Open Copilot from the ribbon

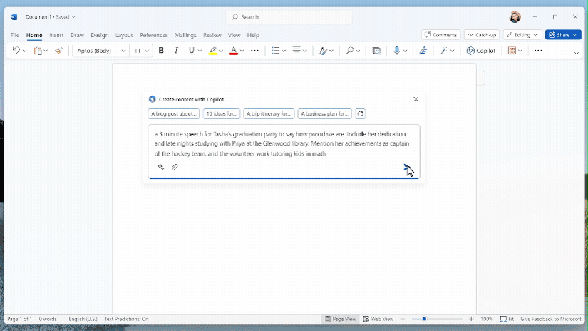click(481, 51)
